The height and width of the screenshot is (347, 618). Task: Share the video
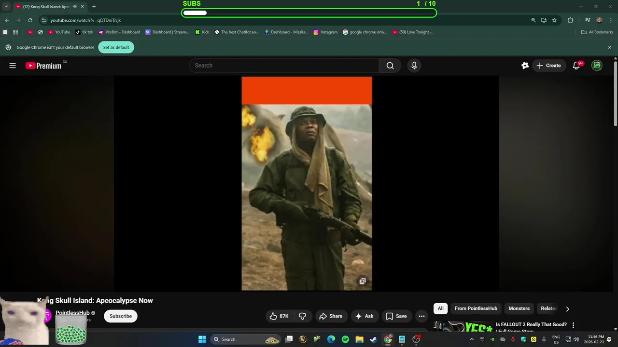[331, 316]
